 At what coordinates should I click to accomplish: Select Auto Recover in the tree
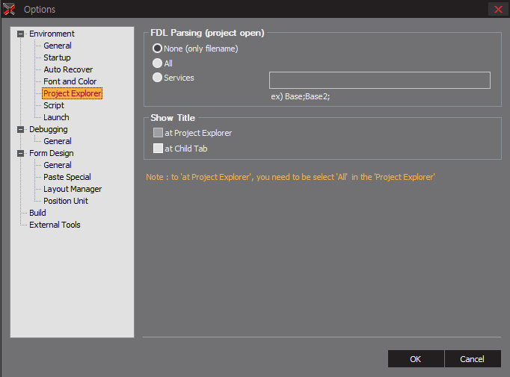(68, 69)
